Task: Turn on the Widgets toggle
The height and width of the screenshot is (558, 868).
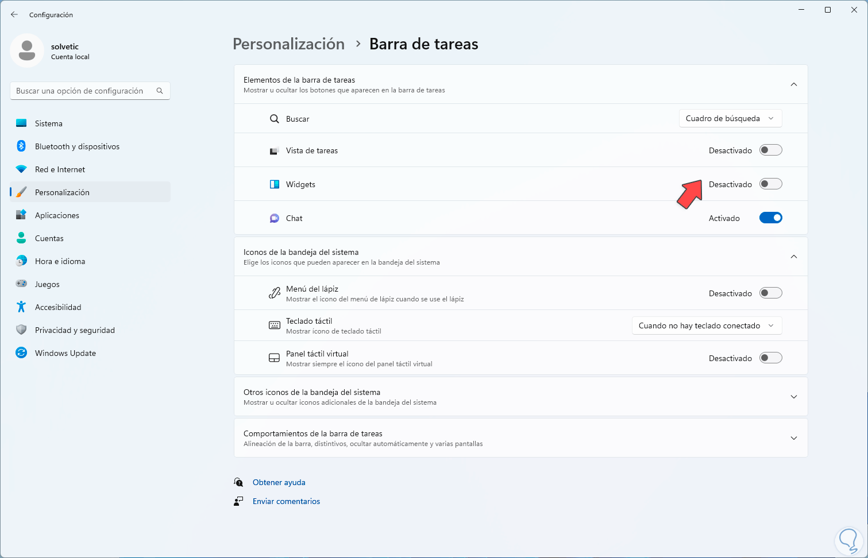Action: click(770, 184)
